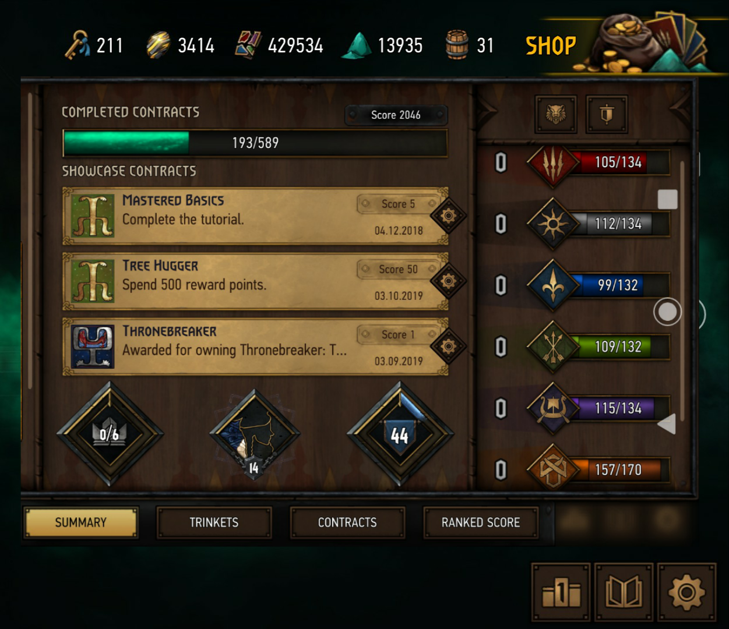This screenshot has height=629, width=729.
Task: Select the Northern Realms lily faction icon
Action: [x=552, y=285]
